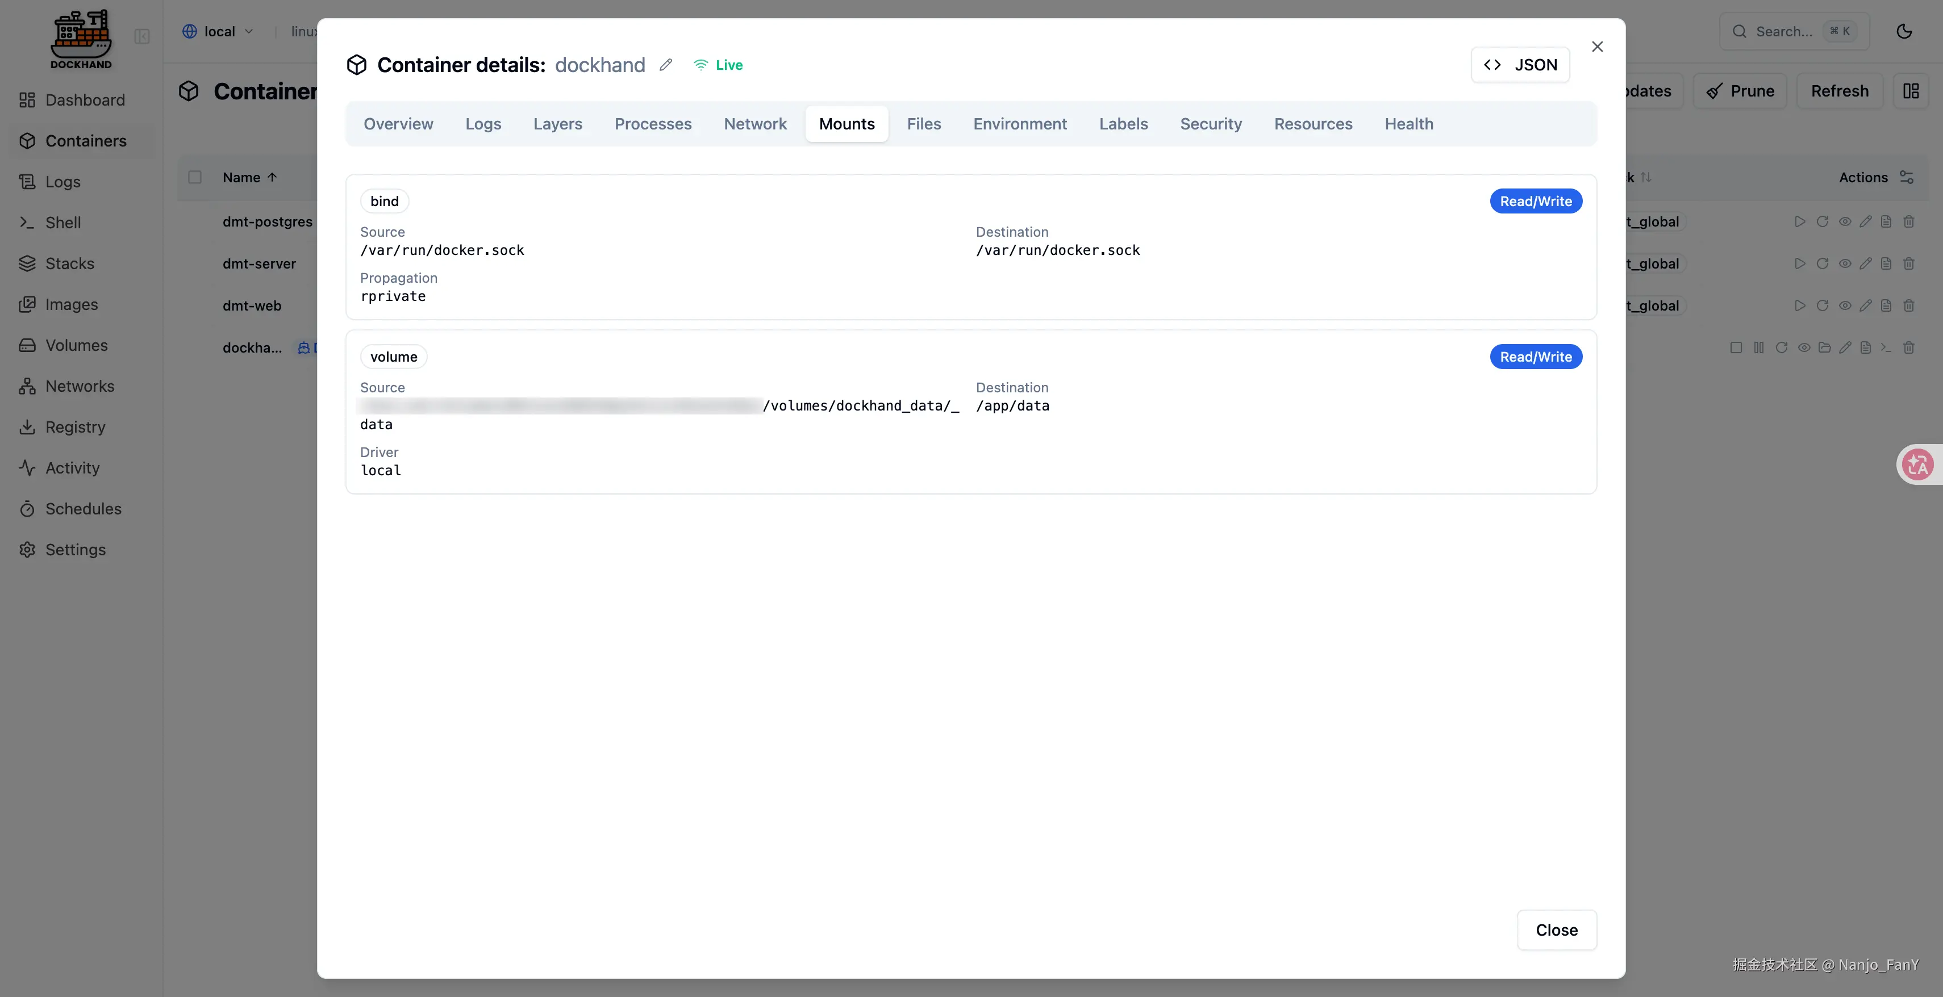This screenshot has width=1943, height=997.
Task: Click the Dockhand ship logo
Action: [81, 39]
